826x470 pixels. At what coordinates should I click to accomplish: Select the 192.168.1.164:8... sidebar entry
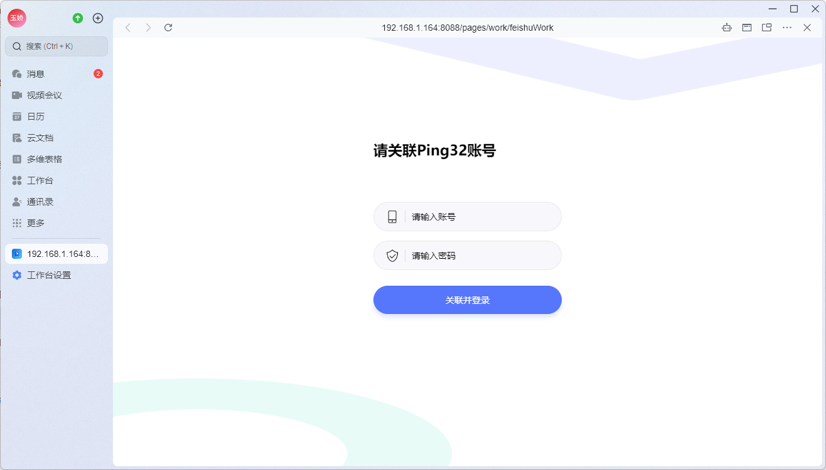coord(56,254)
